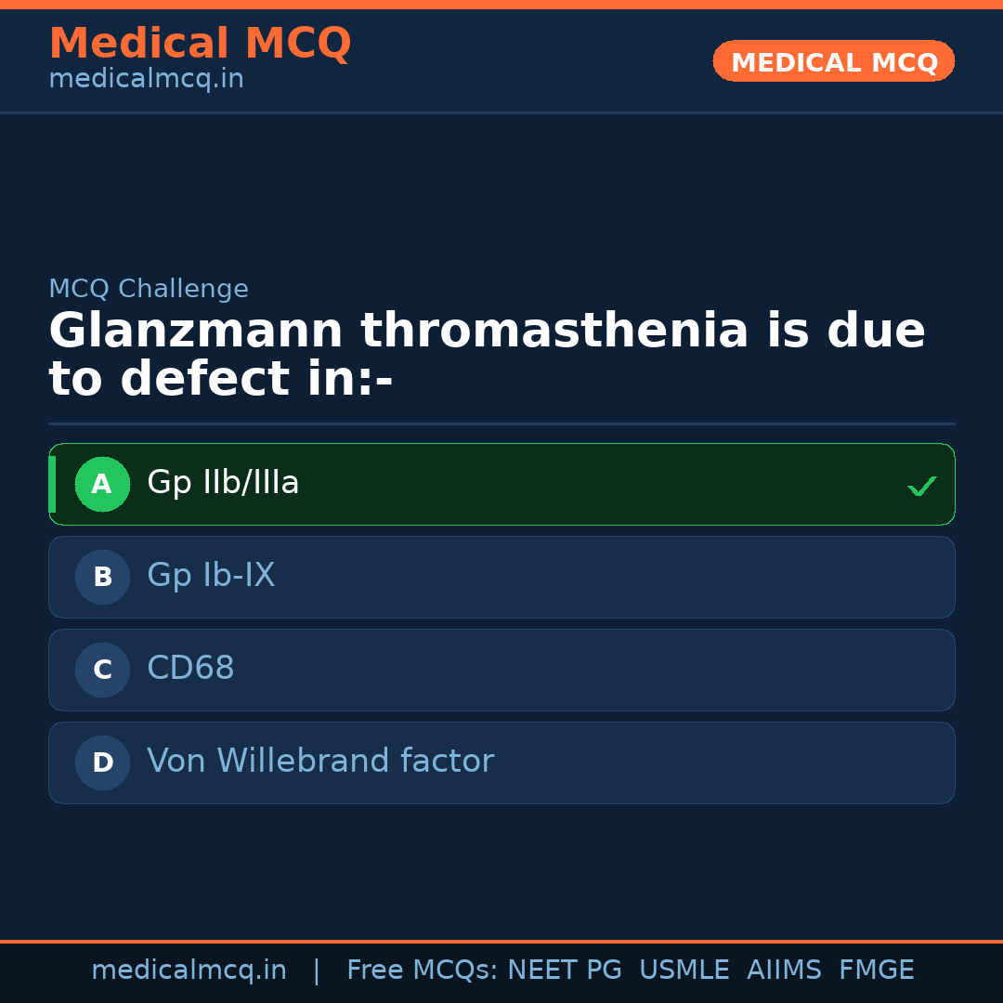Click the "Free MCQs:" footer label
This screenshot has height=1003, width=1003.
tap(422, 970)
